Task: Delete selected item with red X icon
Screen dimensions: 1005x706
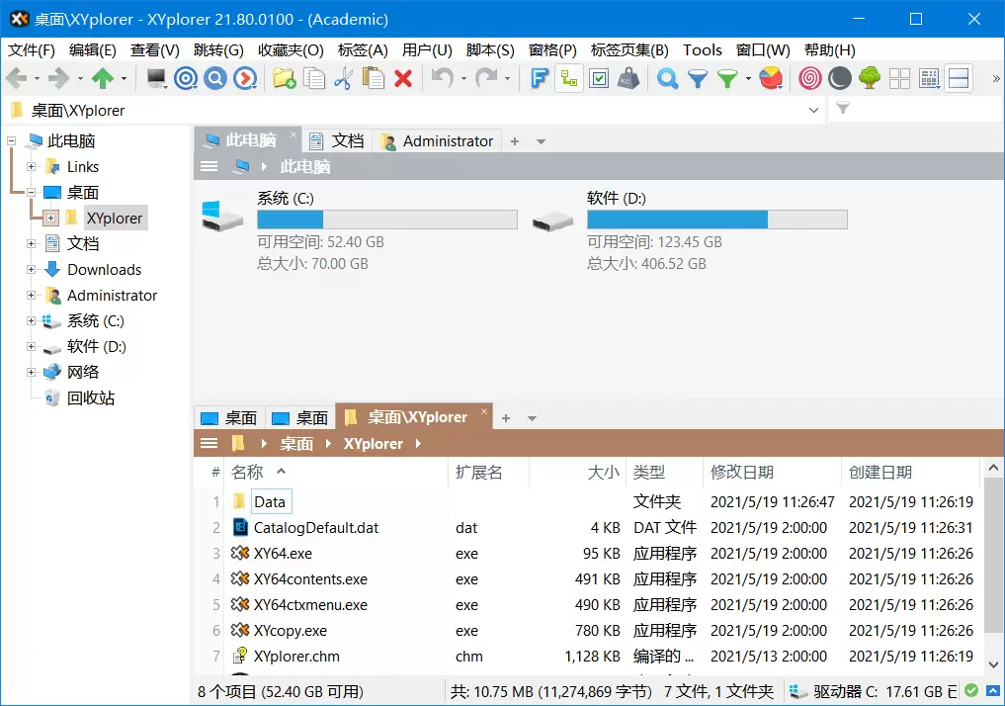Action: tap(404, 77)
